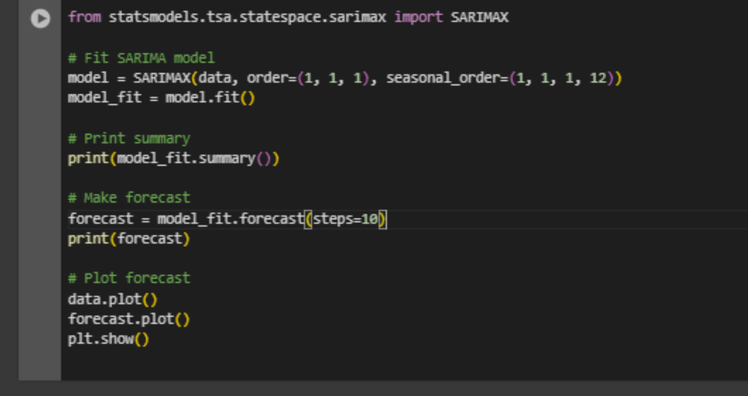Click the '# Print summary' comment

[129, 138]
